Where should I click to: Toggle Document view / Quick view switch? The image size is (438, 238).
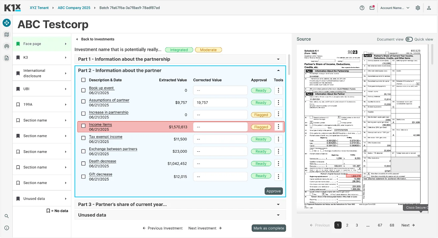pos(409,39)
